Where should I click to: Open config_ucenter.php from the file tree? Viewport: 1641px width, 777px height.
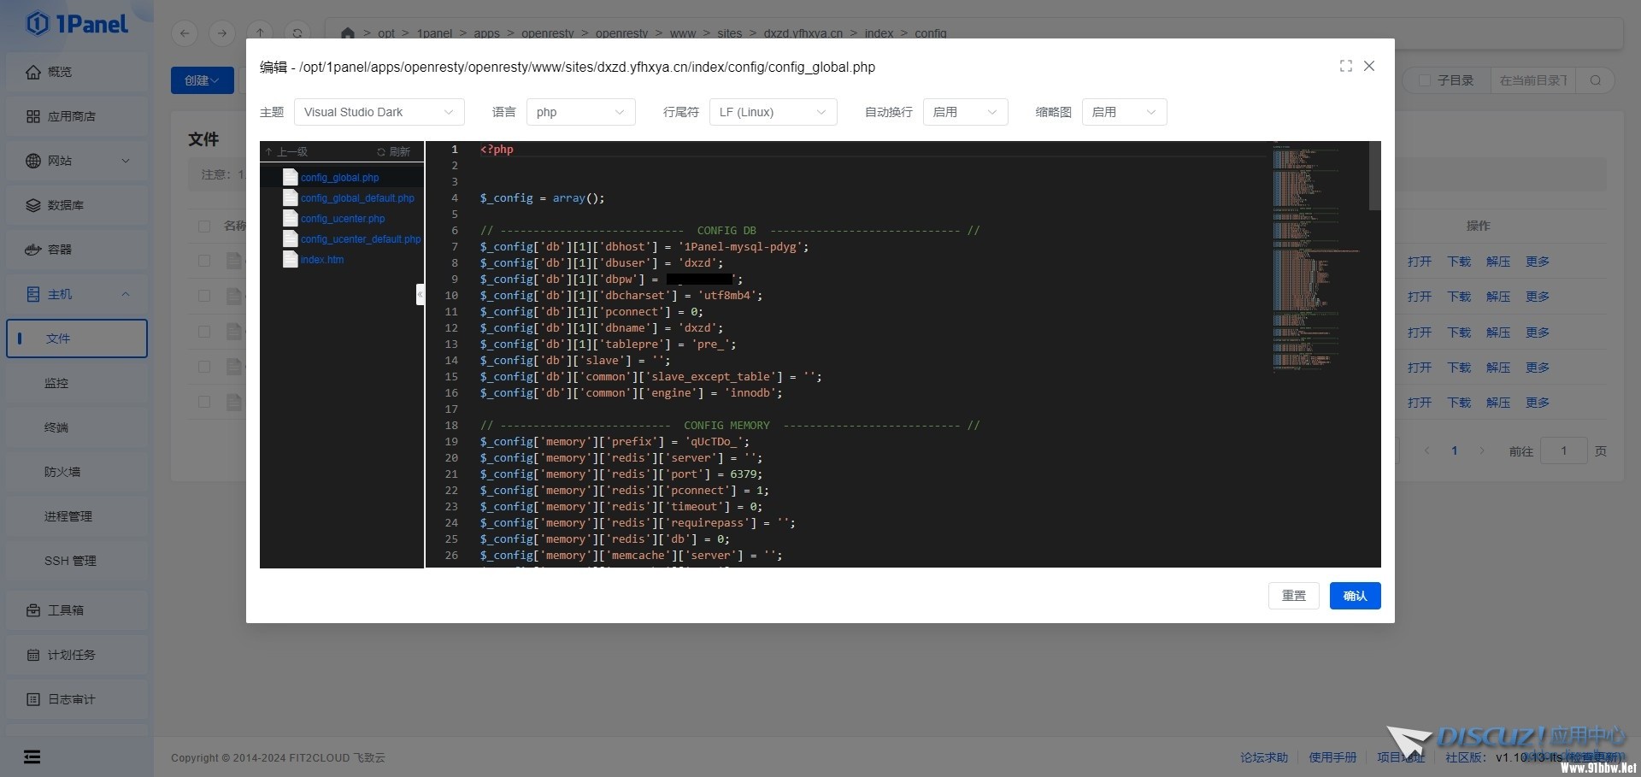342,219
